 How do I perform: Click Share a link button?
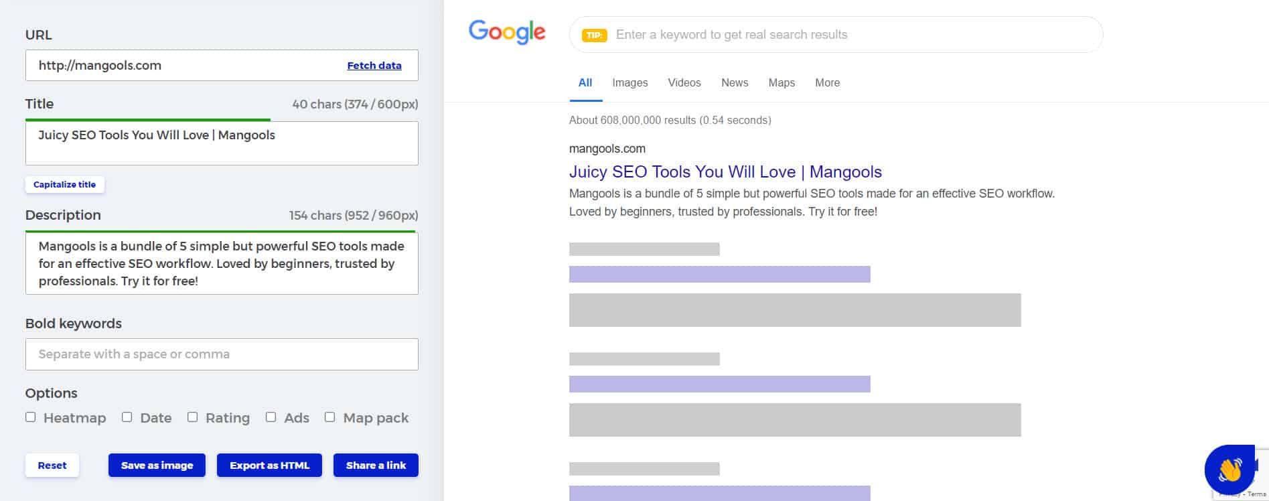pos(376,466)
